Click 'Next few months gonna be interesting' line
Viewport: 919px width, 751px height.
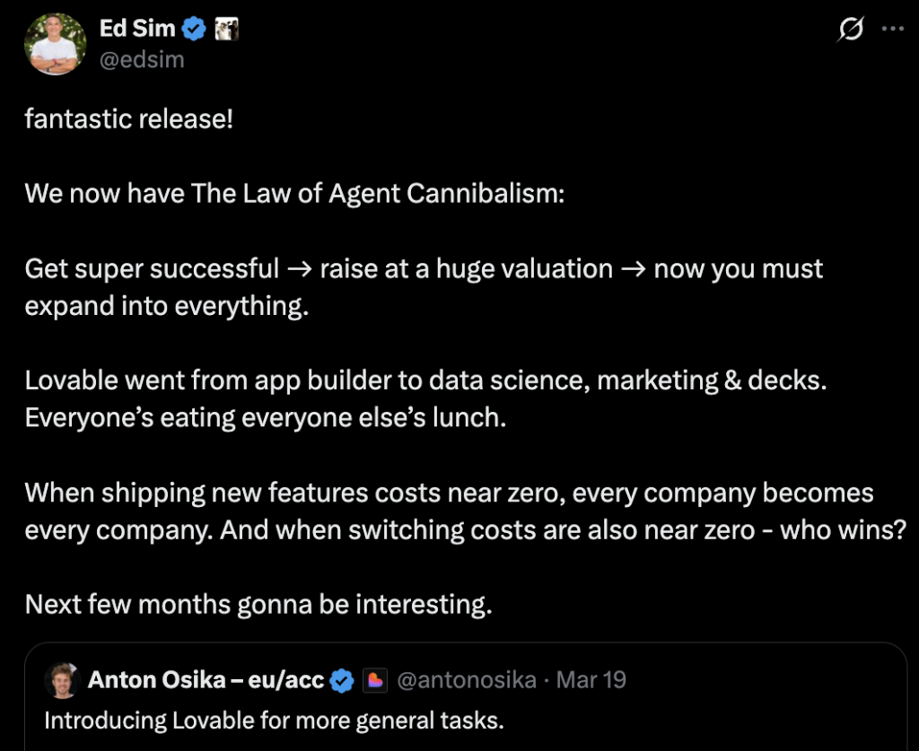coord(258,604)
